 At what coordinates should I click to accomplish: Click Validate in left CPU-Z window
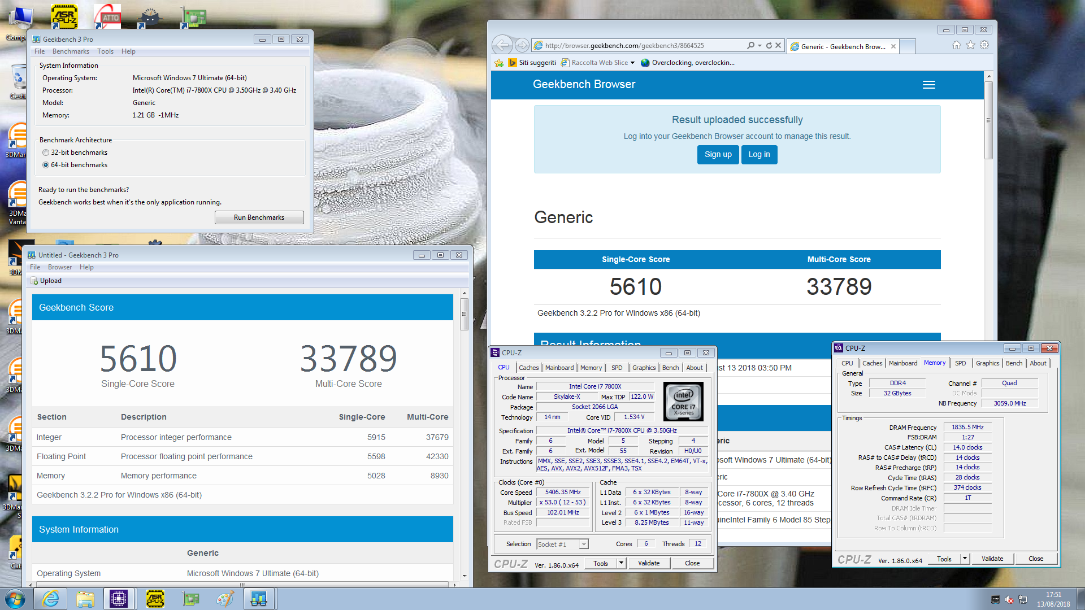pyautogui.click(x=649, y=563)
